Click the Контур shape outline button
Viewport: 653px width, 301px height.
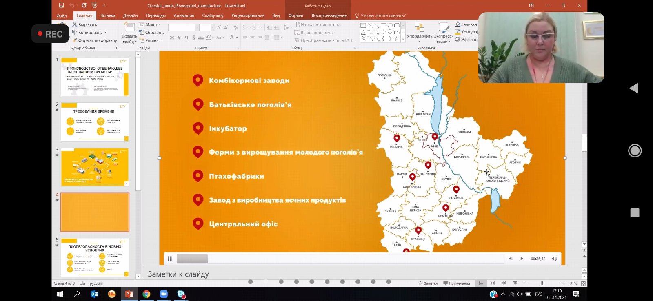tap(466, 32)
